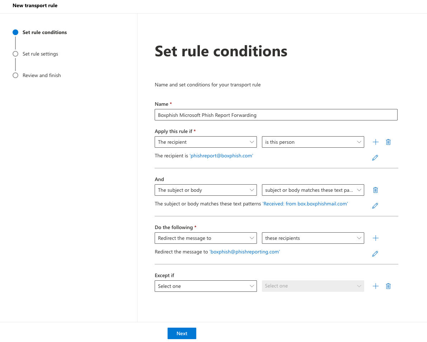Screen dimensions: 427x342
Task: Open 'The subject or body' dropdown
Action: pos(206,190)
